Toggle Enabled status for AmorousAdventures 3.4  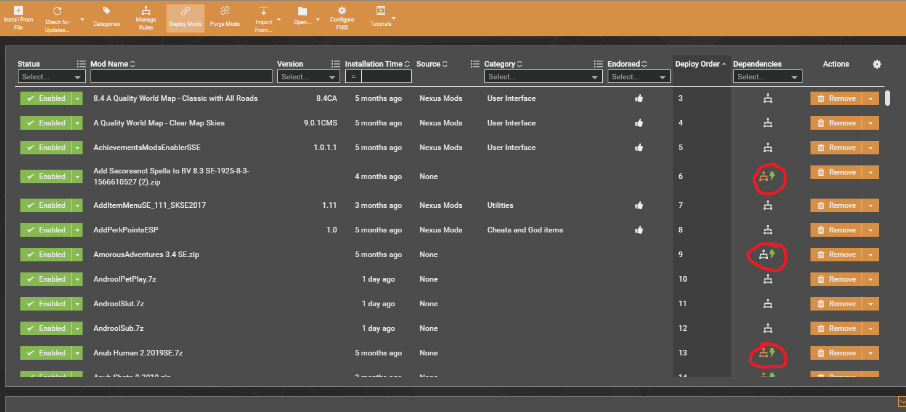46,255
